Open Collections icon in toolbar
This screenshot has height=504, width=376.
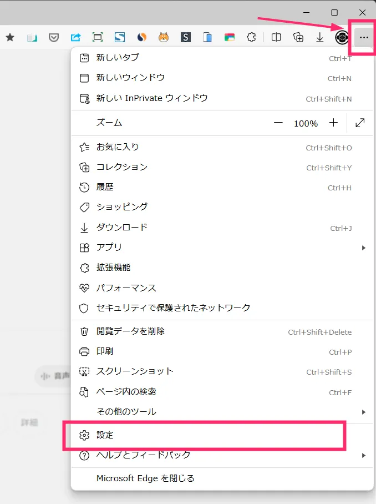tap(298, 37)
